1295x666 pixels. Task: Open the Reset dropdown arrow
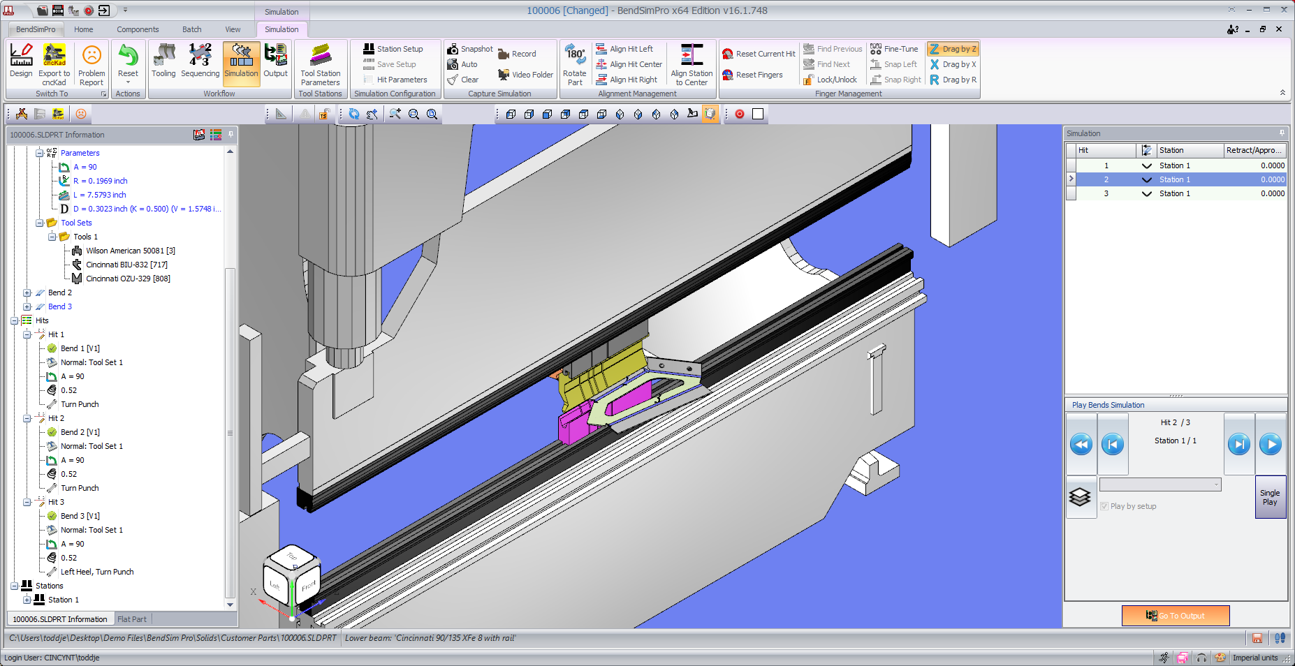tap(128, 83)
